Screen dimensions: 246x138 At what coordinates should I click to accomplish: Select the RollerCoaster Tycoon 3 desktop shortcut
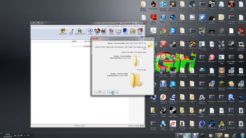click(x=173, y=99)
